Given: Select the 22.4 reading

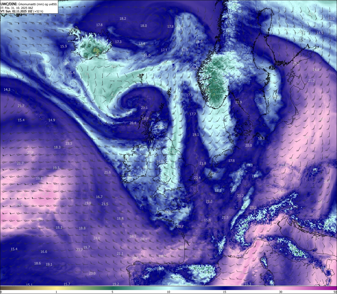Looking at the screenshot, I should point(197,178).
